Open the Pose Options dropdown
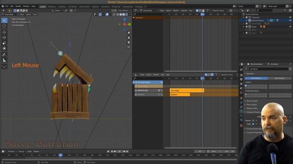 click(125, 10)
